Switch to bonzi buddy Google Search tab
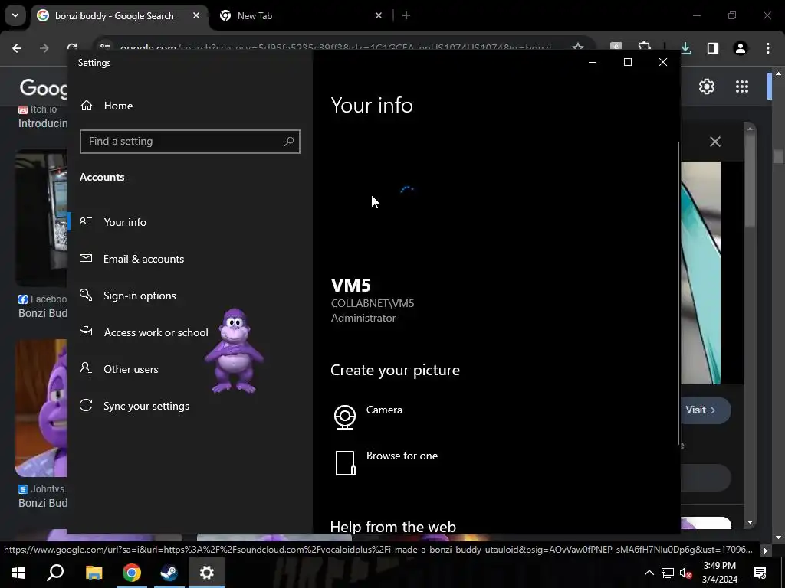Image resolution: width=785 pixels, height=588 pixels. click(x=114, y=16)
